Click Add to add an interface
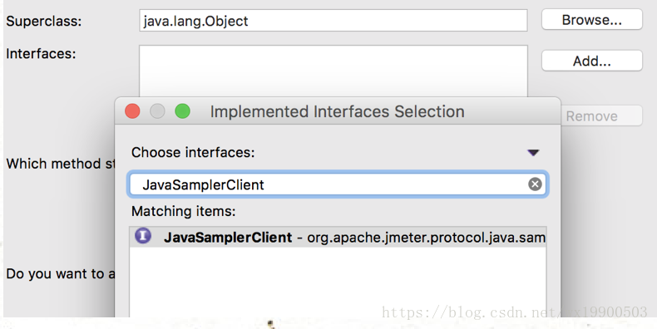 (591, 61)
